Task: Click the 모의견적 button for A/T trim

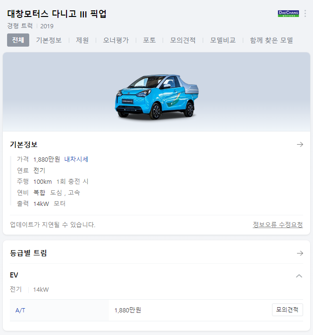Action: click(288, 310)
